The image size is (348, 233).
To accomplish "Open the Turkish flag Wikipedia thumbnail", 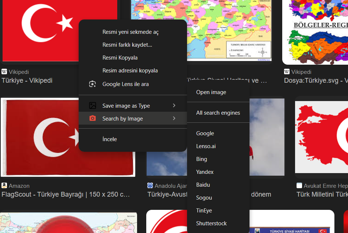I will click(x=40, y=31).
